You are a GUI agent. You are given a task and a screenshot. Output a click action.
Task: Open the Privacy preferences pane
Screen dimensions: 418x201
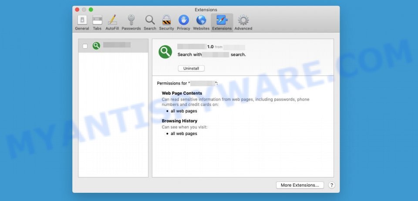click(x=183, y=23)
